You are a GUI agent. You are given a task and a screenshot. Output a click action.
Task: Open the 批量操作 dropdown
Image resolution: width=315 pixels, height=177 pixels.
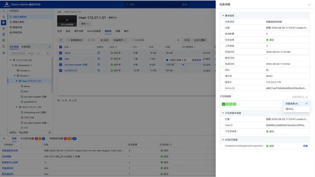120,40
